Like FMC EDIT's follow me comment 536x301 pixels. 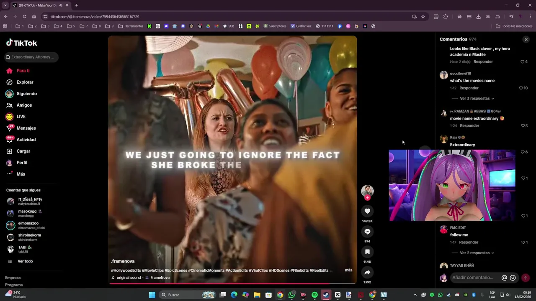524,242
